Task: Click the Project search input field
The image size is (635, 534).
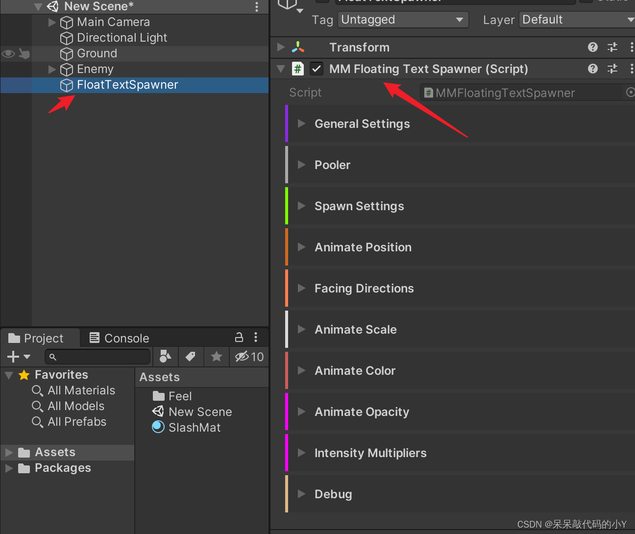Action: [x=98, y=357]
